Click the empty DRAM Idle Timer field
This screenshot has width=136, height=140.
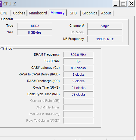79,108
